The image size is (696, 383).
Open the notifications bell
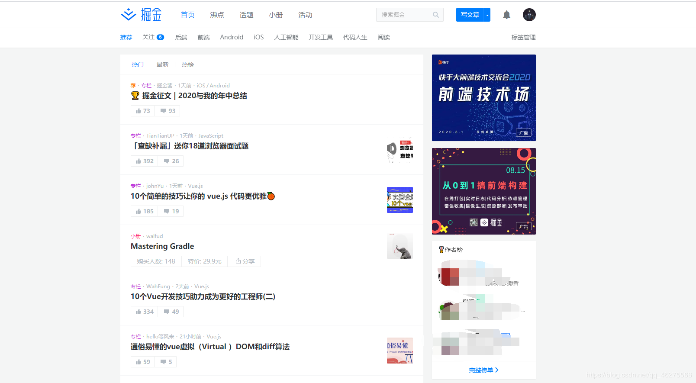tap(506, 15)
